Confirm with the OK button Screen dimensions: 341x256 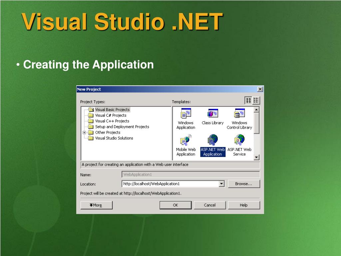pyautogui.click(x=175, y=205)
